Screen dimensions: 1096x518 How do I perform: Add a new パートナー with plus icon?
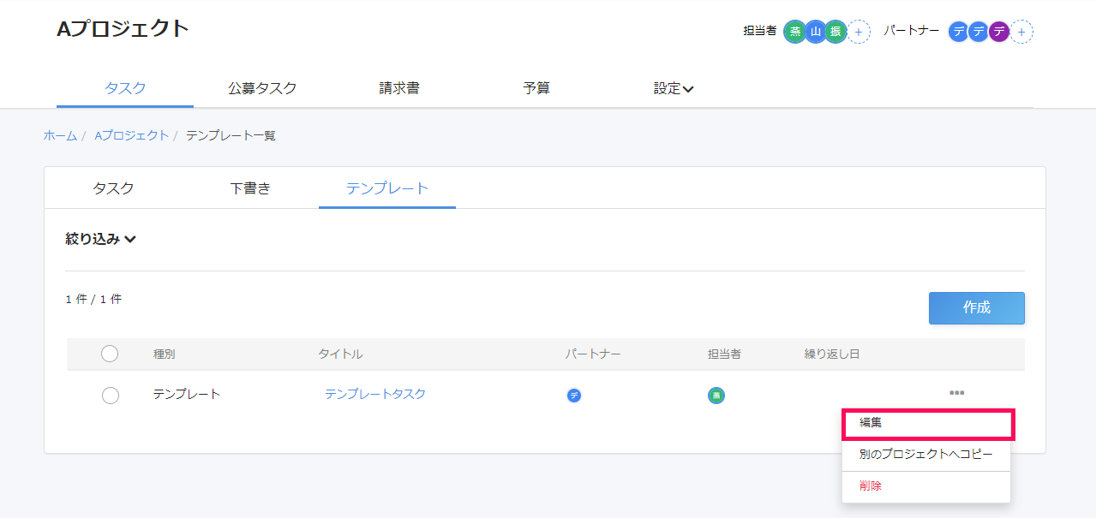click(1021, 32)
